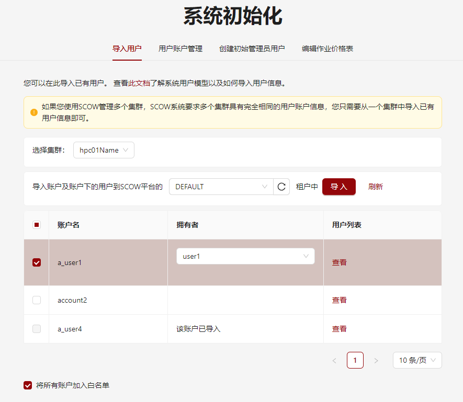Click the next page arrow in pagination
463x402 pixels.
point(376,360)
